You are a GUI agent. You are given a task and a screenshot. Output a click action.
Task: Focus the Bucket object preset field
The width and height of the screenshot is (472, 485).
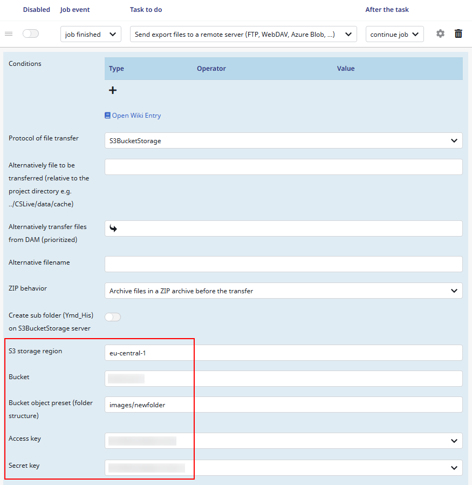(283, 405)
